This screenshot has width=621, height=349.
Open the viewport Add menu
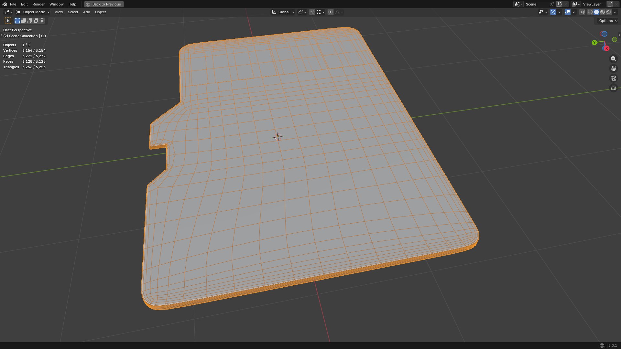click(86, 12)
